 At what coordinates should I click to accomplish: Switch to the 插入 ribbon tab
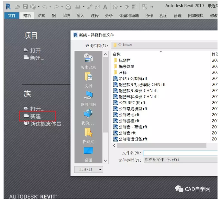coord(80,16)
